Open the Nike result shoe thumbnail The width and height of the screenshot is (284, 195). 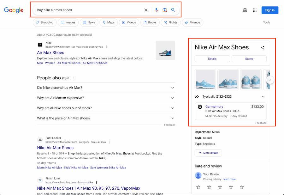[x=165, y=51]
